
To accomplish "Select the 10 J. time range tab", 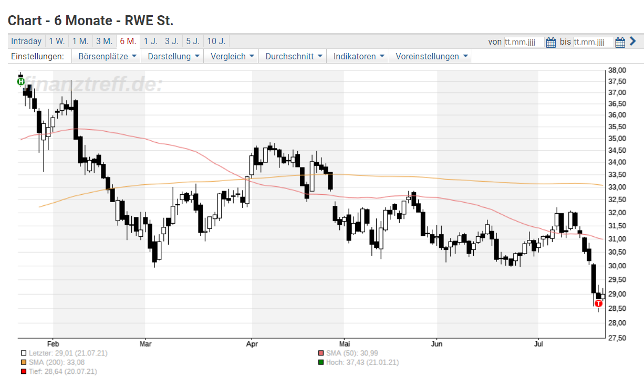I will click(x=216, y=41).
